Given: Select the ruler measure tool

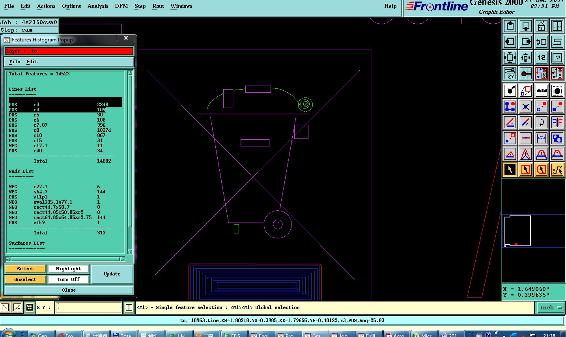Looking at the screenshot, I should point(542,91).
